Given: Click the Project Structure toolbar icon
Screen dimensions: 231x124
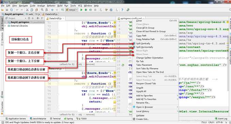Looking at the screenshot, I should click(x=111, y=10).
